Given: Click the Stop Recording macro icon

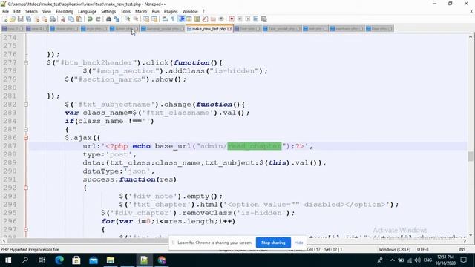Looking at the screenshot, I should (x=240, y=19).
